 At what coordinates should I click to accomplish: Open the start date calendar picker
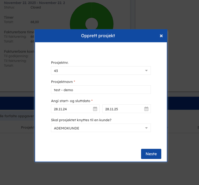95,109
